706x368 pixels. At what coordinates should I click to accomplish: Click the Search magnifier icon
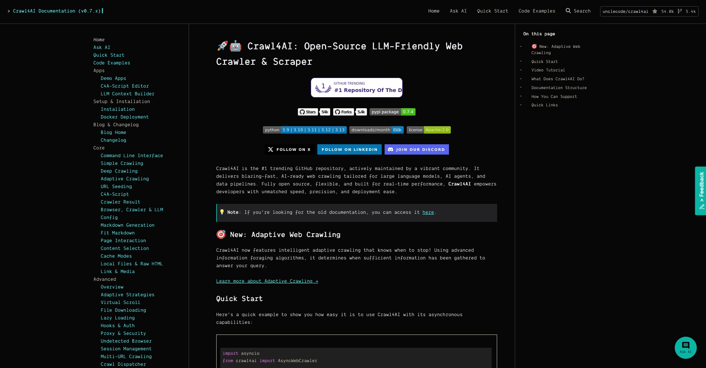coord(568,11)
